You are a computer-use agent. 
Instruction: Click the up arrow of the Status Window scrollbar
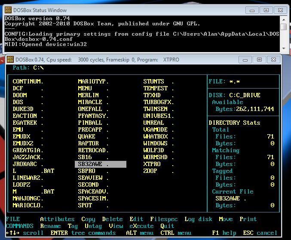point(284,19)
